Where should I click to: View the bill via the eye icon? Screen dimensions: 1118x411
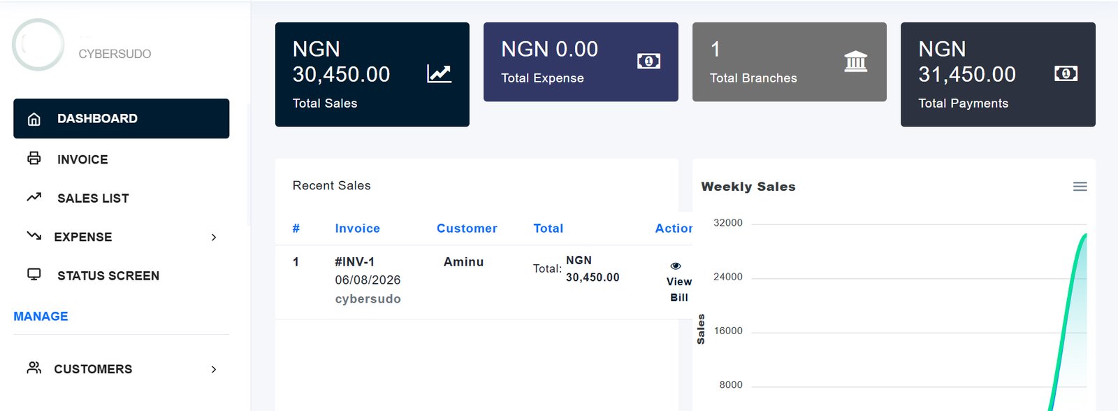tap(676, 266)
